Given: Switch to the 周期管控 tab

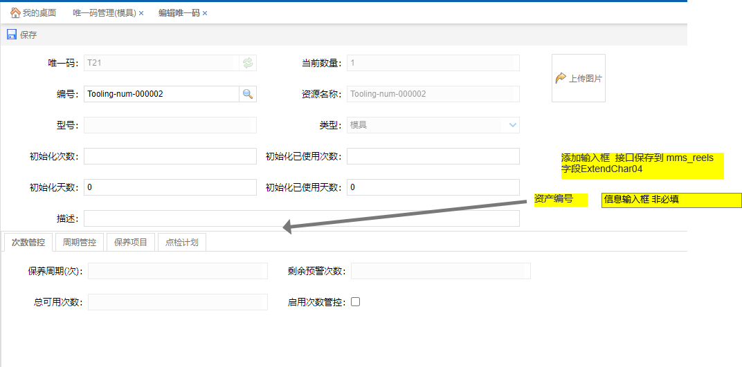Looking at the screenshot, I should [79, 243].
